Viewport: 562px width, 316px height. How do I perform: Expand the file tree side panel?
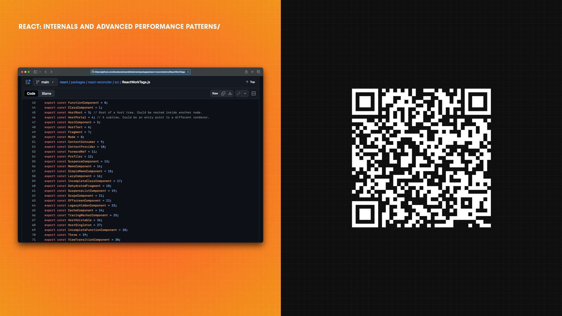28,82
